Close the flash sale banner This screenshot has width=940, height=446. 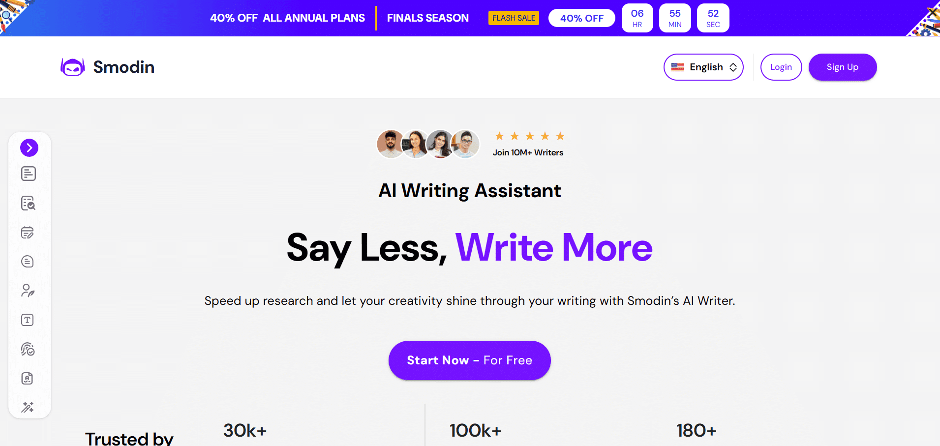point(931,12)
